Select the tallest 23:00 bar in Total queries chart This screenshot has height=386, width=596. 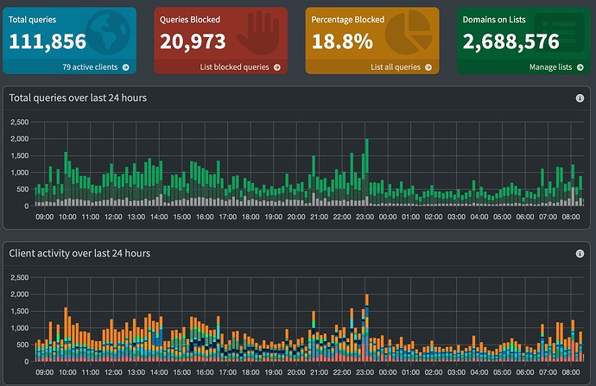[367, 173]
